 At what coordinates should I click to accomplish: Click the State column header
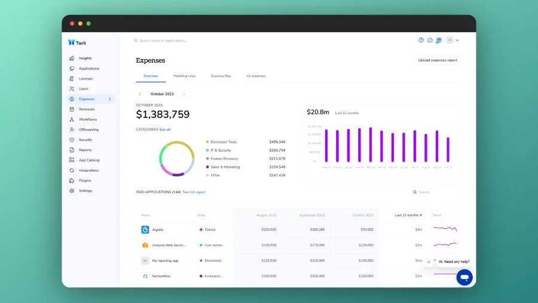[x=201, y=215]
